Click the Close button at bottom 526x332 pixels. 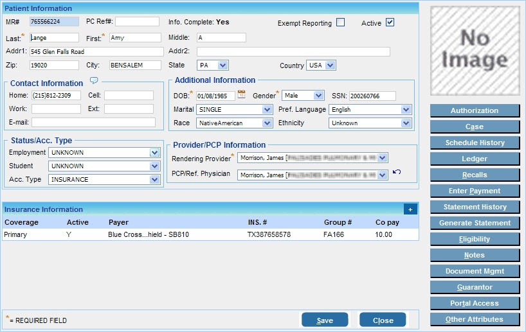point(383,320)
